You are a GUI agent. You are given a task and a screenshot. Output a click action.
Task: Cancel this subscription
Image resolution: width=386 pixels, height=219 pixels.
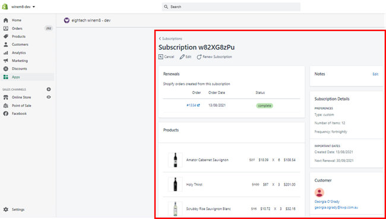[166, 57]
